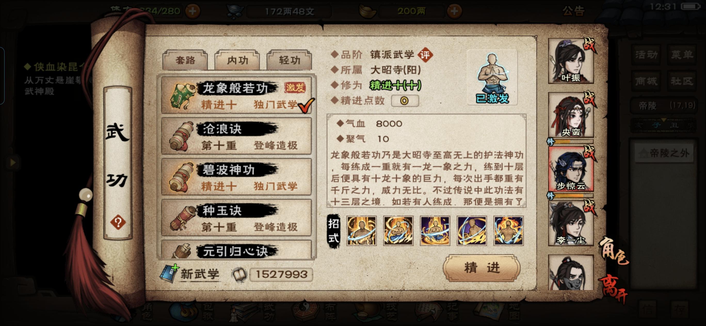Screen dimensions: 706x326
Task: Select the first skill move icon
Action: (x=362, y=231)
